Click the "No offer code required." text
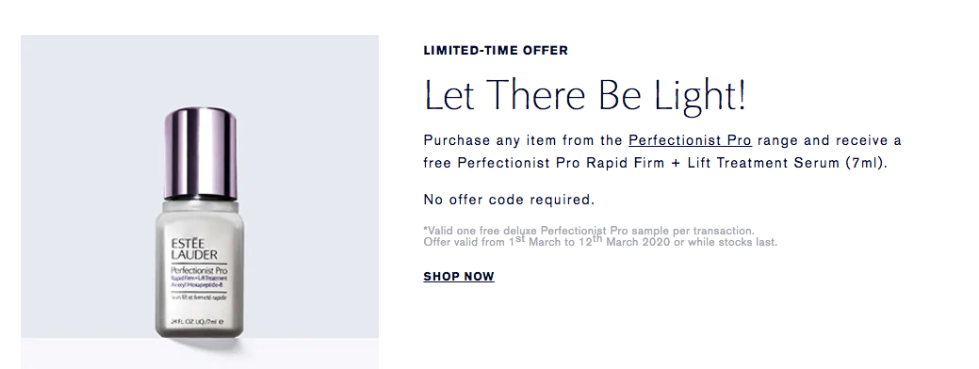Screen dimensions: 979x369 509,201
